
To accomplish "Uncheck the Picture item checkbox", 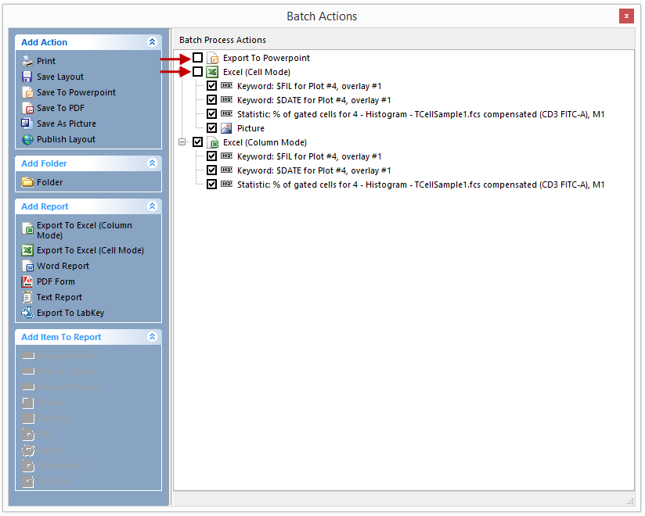I will pyautogui.click(x=211, y=128).
